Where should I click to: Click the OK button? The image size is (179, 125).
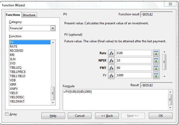161,116
